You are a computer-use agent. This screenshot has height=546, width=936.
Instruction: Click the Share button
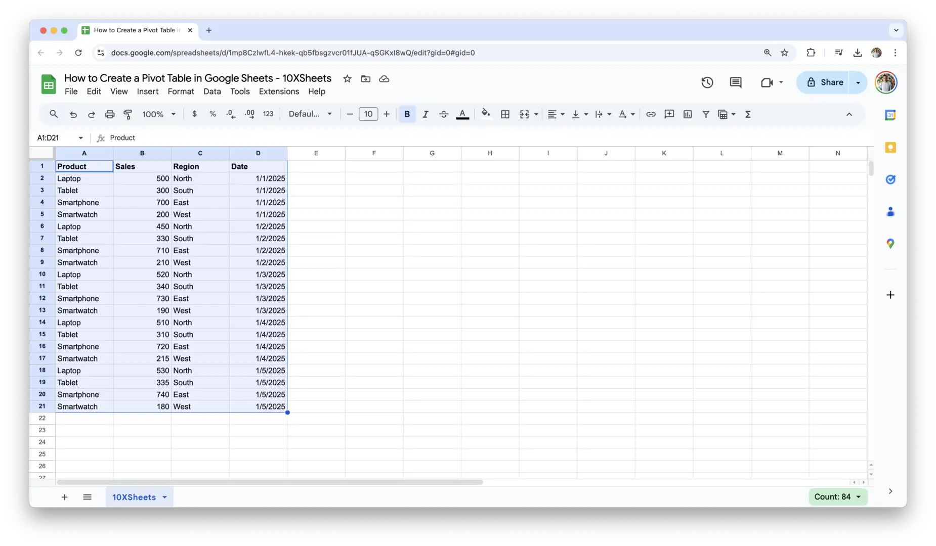[825, 82]
